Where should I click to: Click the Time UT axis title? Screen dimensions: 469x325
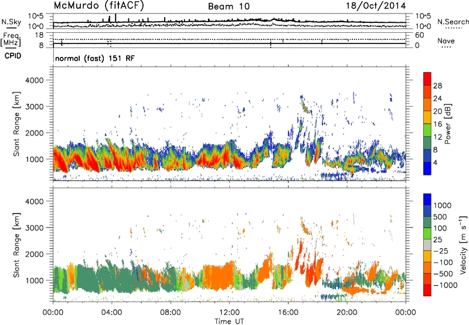pyautogui.click(x=229, y=321)
